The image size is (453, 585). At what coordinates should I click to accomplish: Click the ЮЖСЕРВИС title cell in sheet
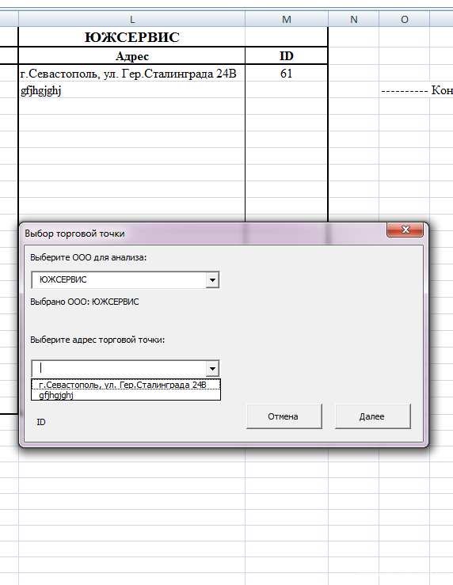(x=131, y=37)
